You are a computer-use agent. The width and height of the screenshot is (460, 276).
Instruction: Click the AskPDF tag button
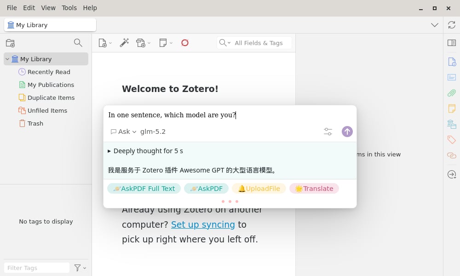coord(206,189)
